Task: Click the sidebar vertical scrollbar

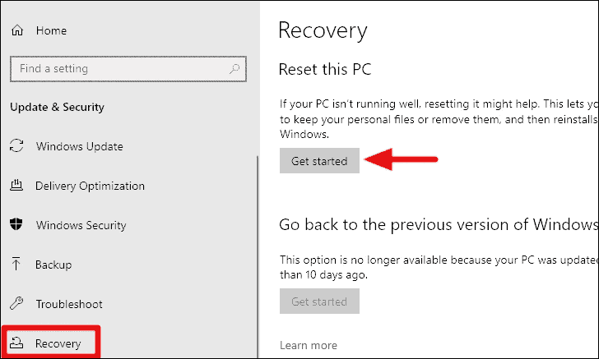Action: point(258,255)
